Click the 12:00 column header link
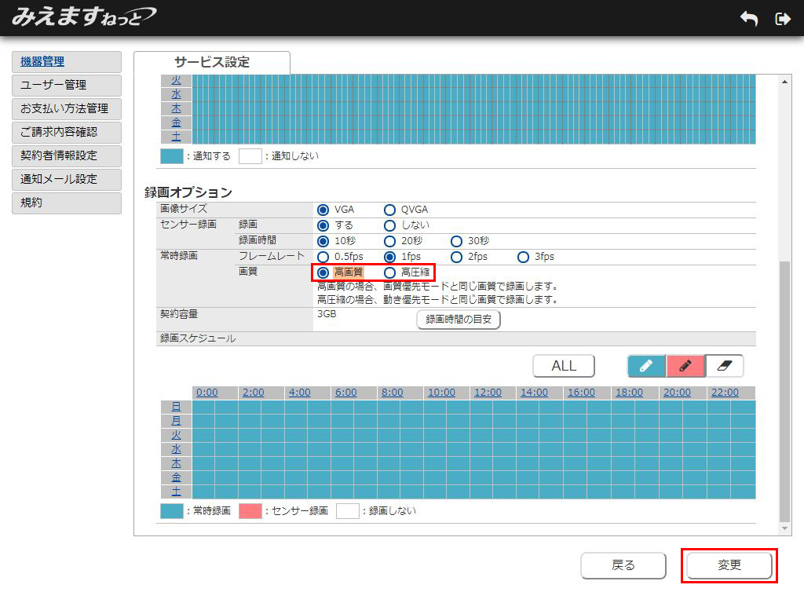Image resolution: width=804 pixels, height=603 pixels. pos(488,393)
